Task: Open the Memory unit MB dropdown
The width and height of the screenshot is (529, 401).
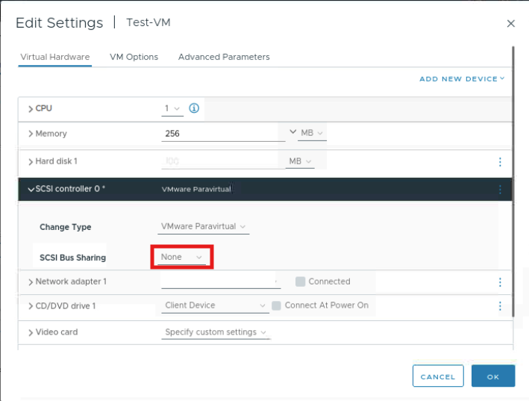Action: click(312, 134)
